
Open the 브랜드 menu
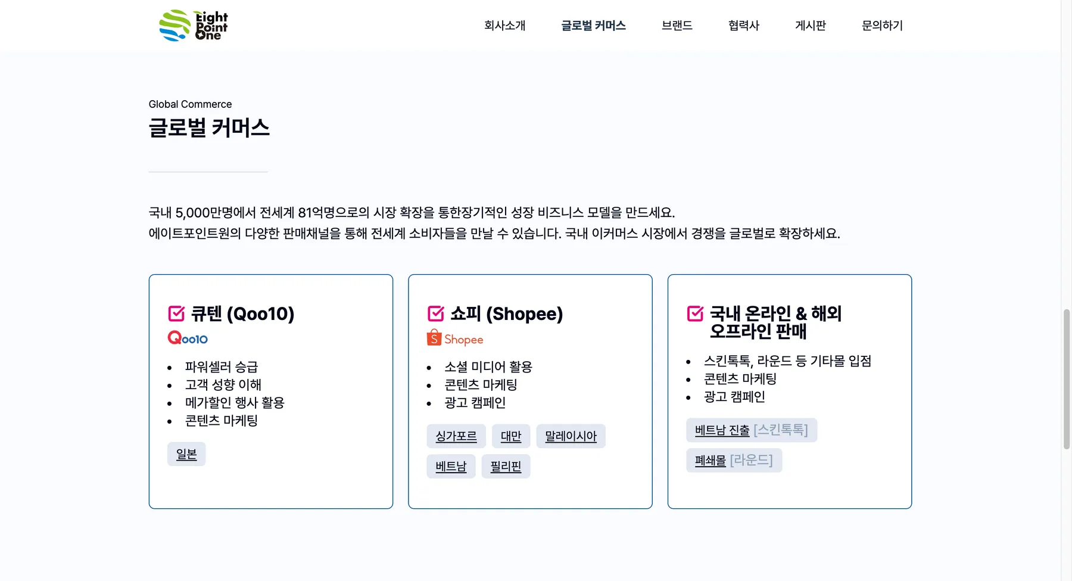click(x=677, y=26)
